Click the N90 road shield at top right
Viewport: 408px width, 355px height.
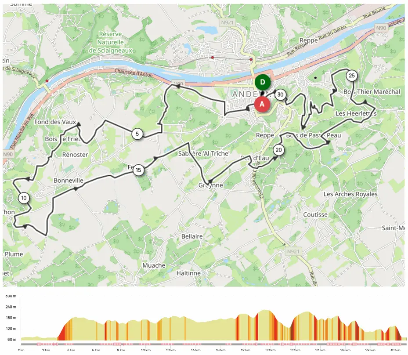pyautogui.click(x=381, y=28)
